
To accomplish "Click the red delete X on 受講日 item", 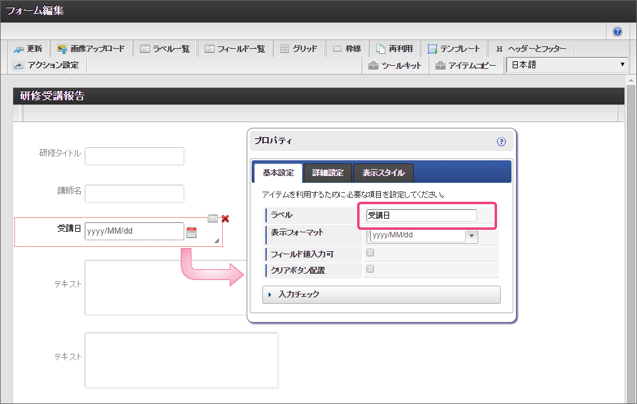I will click(225, 219).
